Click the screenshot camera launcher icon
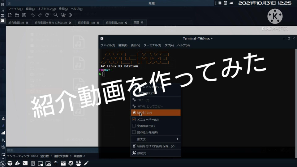Screen dimensions: 297x167 tap(48, 164)
